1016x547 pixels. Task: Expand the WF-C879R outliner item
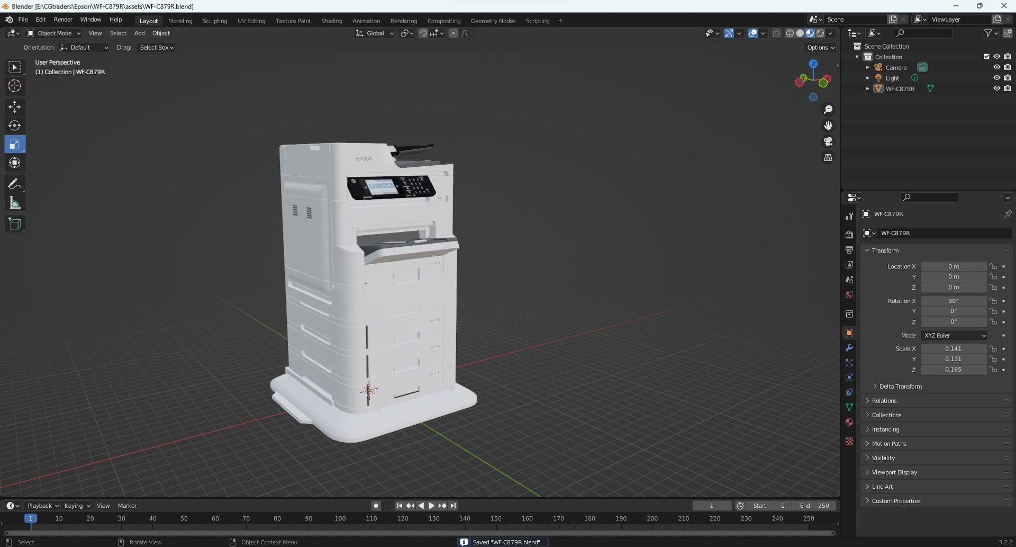(868, 88)
